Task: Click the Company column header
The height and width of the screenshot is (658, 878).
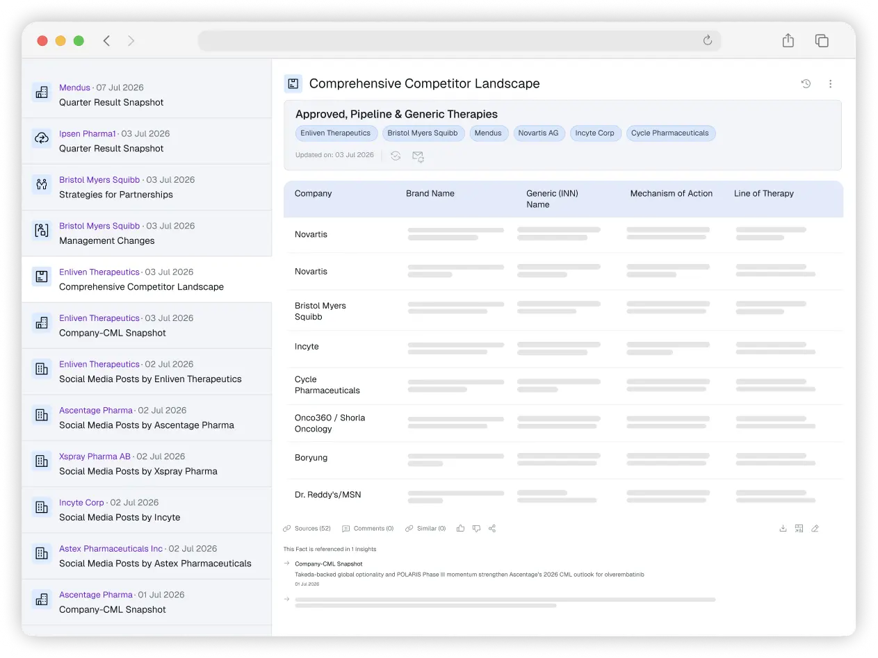Action: click(x=314, y=194)
